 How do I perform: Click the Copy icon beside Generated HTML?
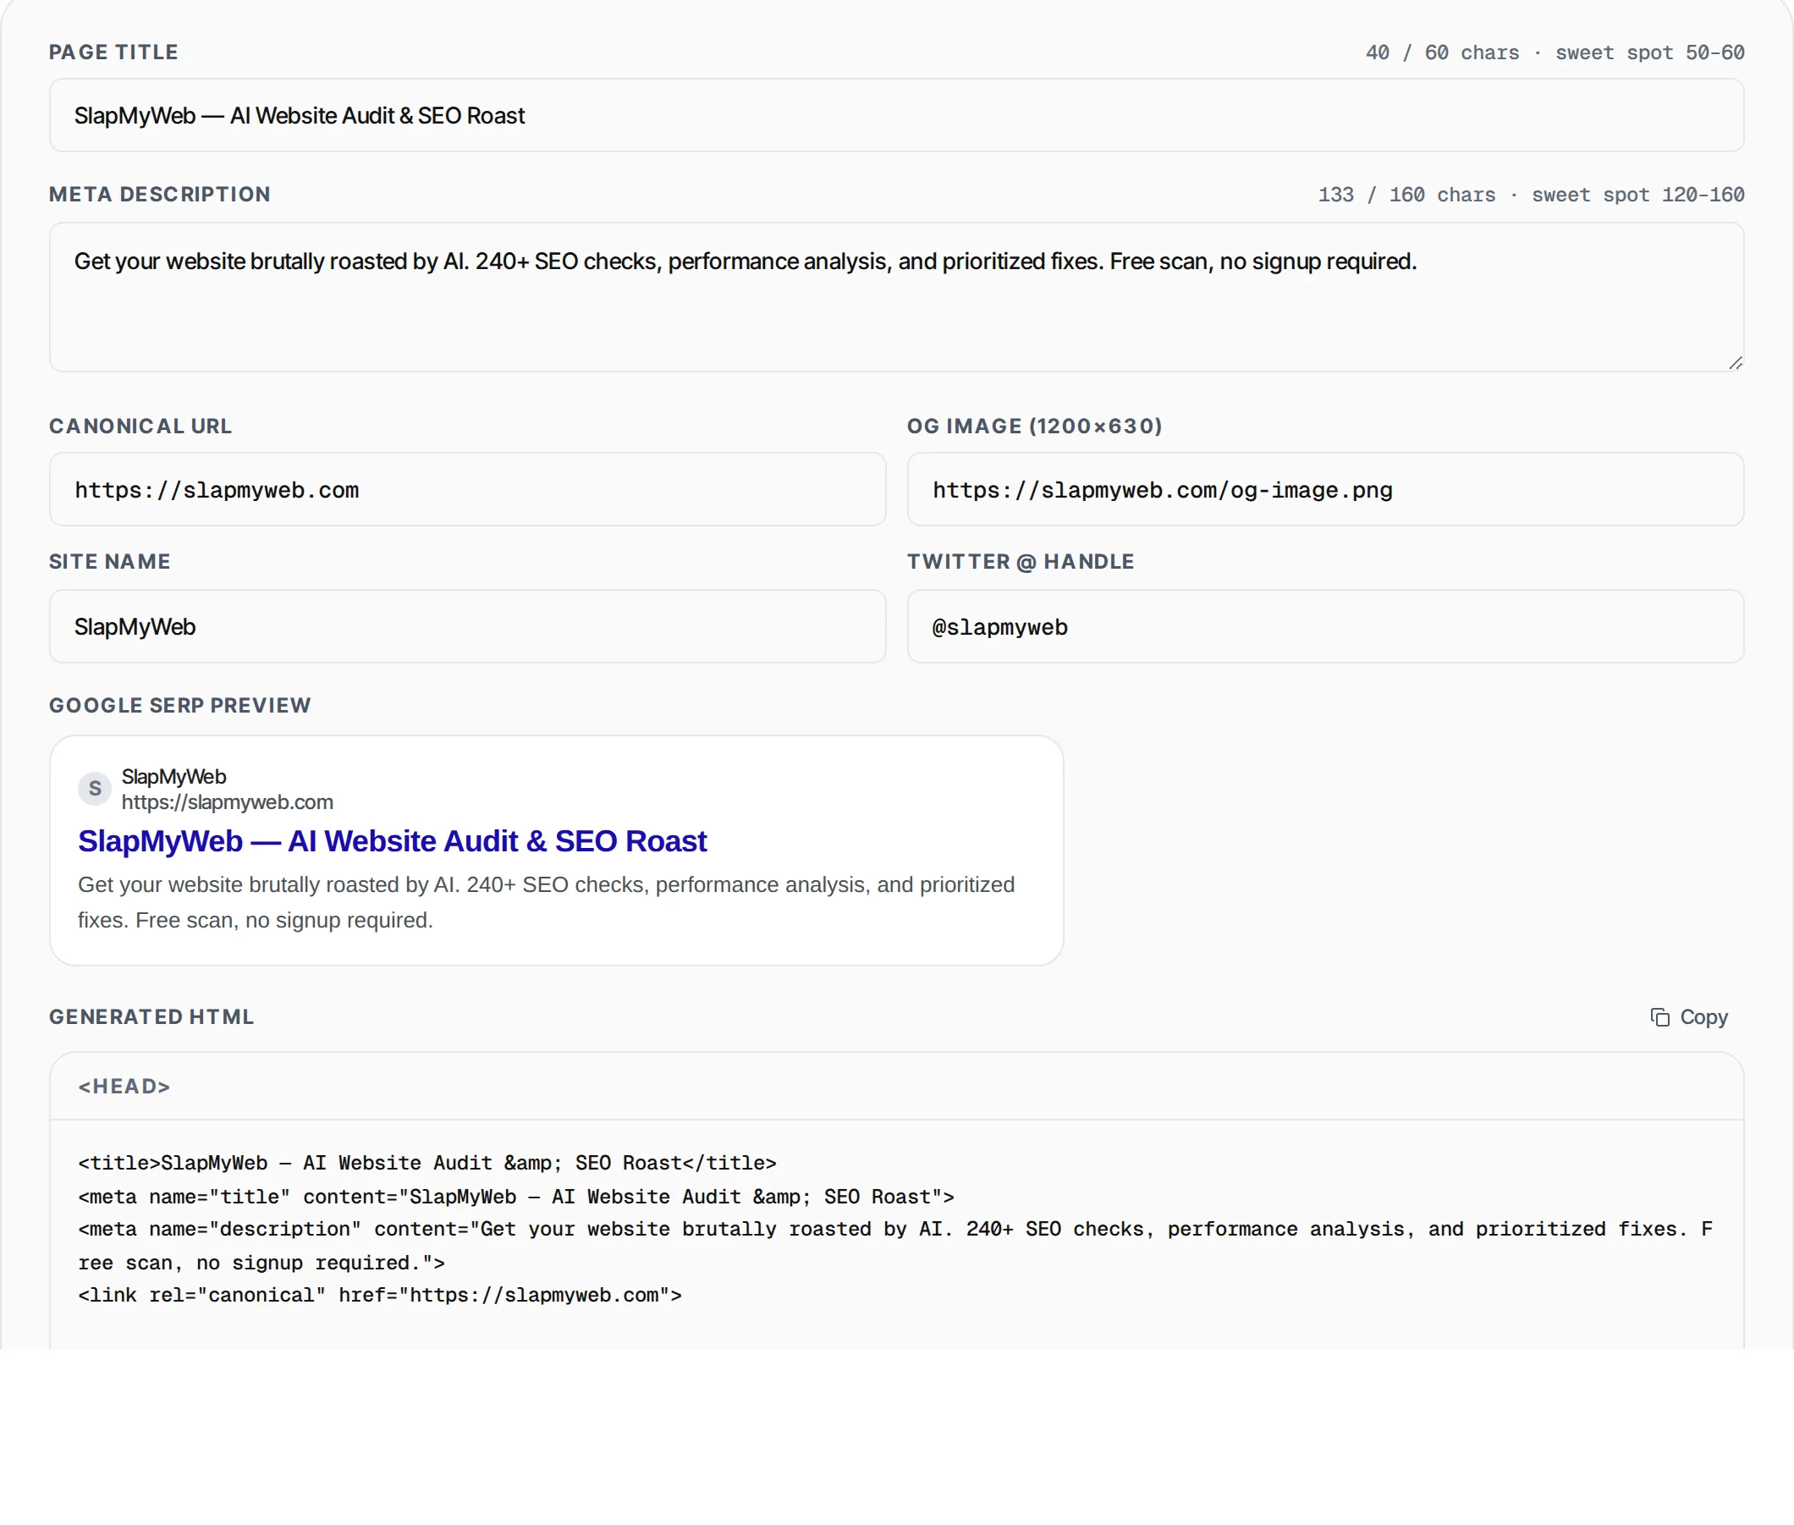click(1659, 1017)
